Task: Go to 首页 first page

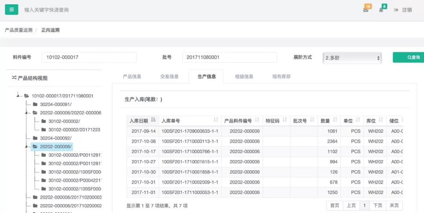Action: click(x=334, y=206)
